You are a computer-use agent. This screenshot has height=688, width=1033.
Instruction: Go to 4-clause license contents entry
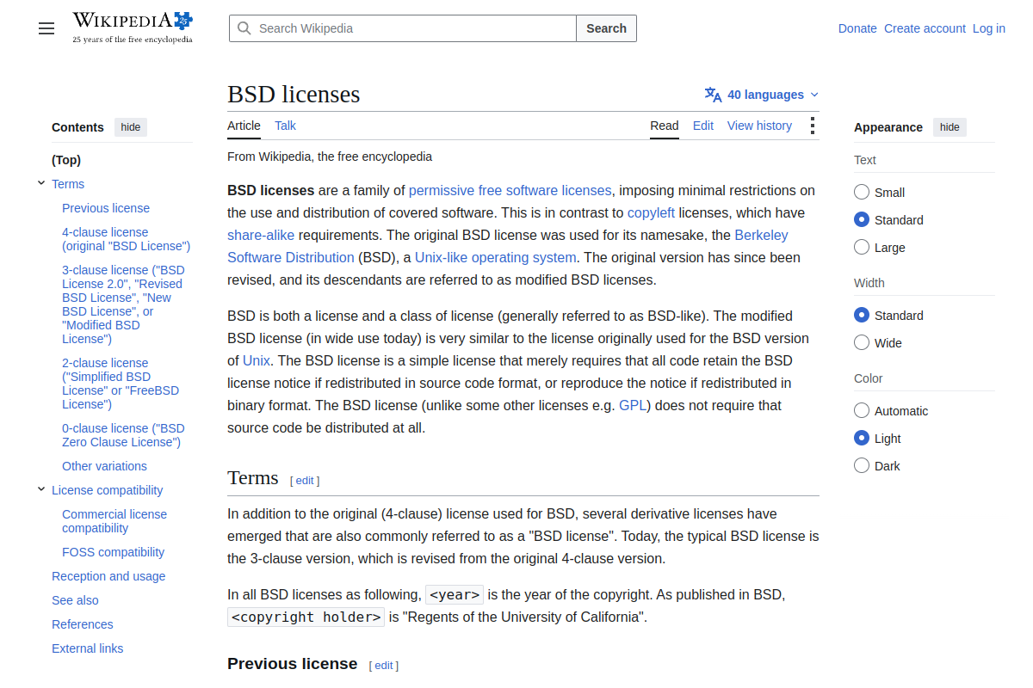pyautogui.click(x=126, y=239)
